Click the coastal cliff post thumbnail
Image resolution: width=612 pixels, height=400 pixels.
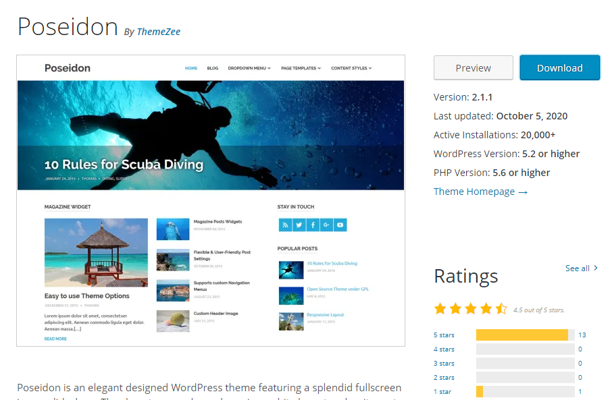click(x=173, y=260)
